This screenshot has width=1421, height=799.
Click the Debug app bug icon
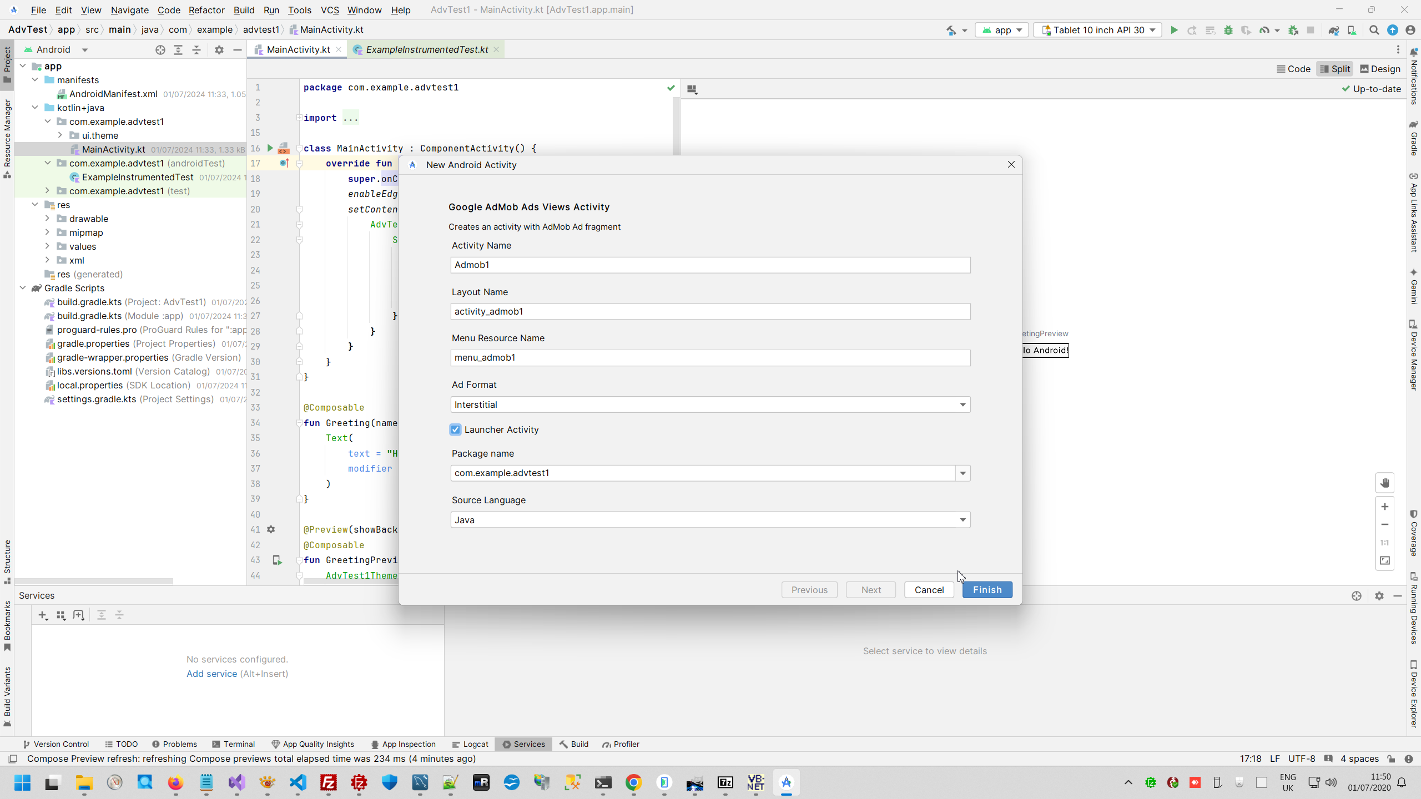pyautogui.click(x=1228, y=30)
